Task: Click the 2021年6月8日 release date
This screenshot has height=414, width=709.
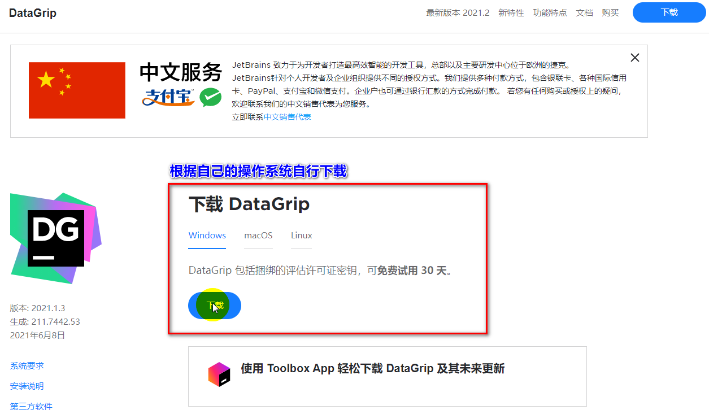Action: (37, 335)
